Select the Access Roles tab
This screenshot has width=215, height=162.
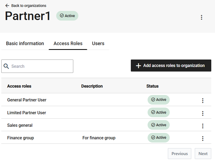pyautogui.click(x=68, y=43)
